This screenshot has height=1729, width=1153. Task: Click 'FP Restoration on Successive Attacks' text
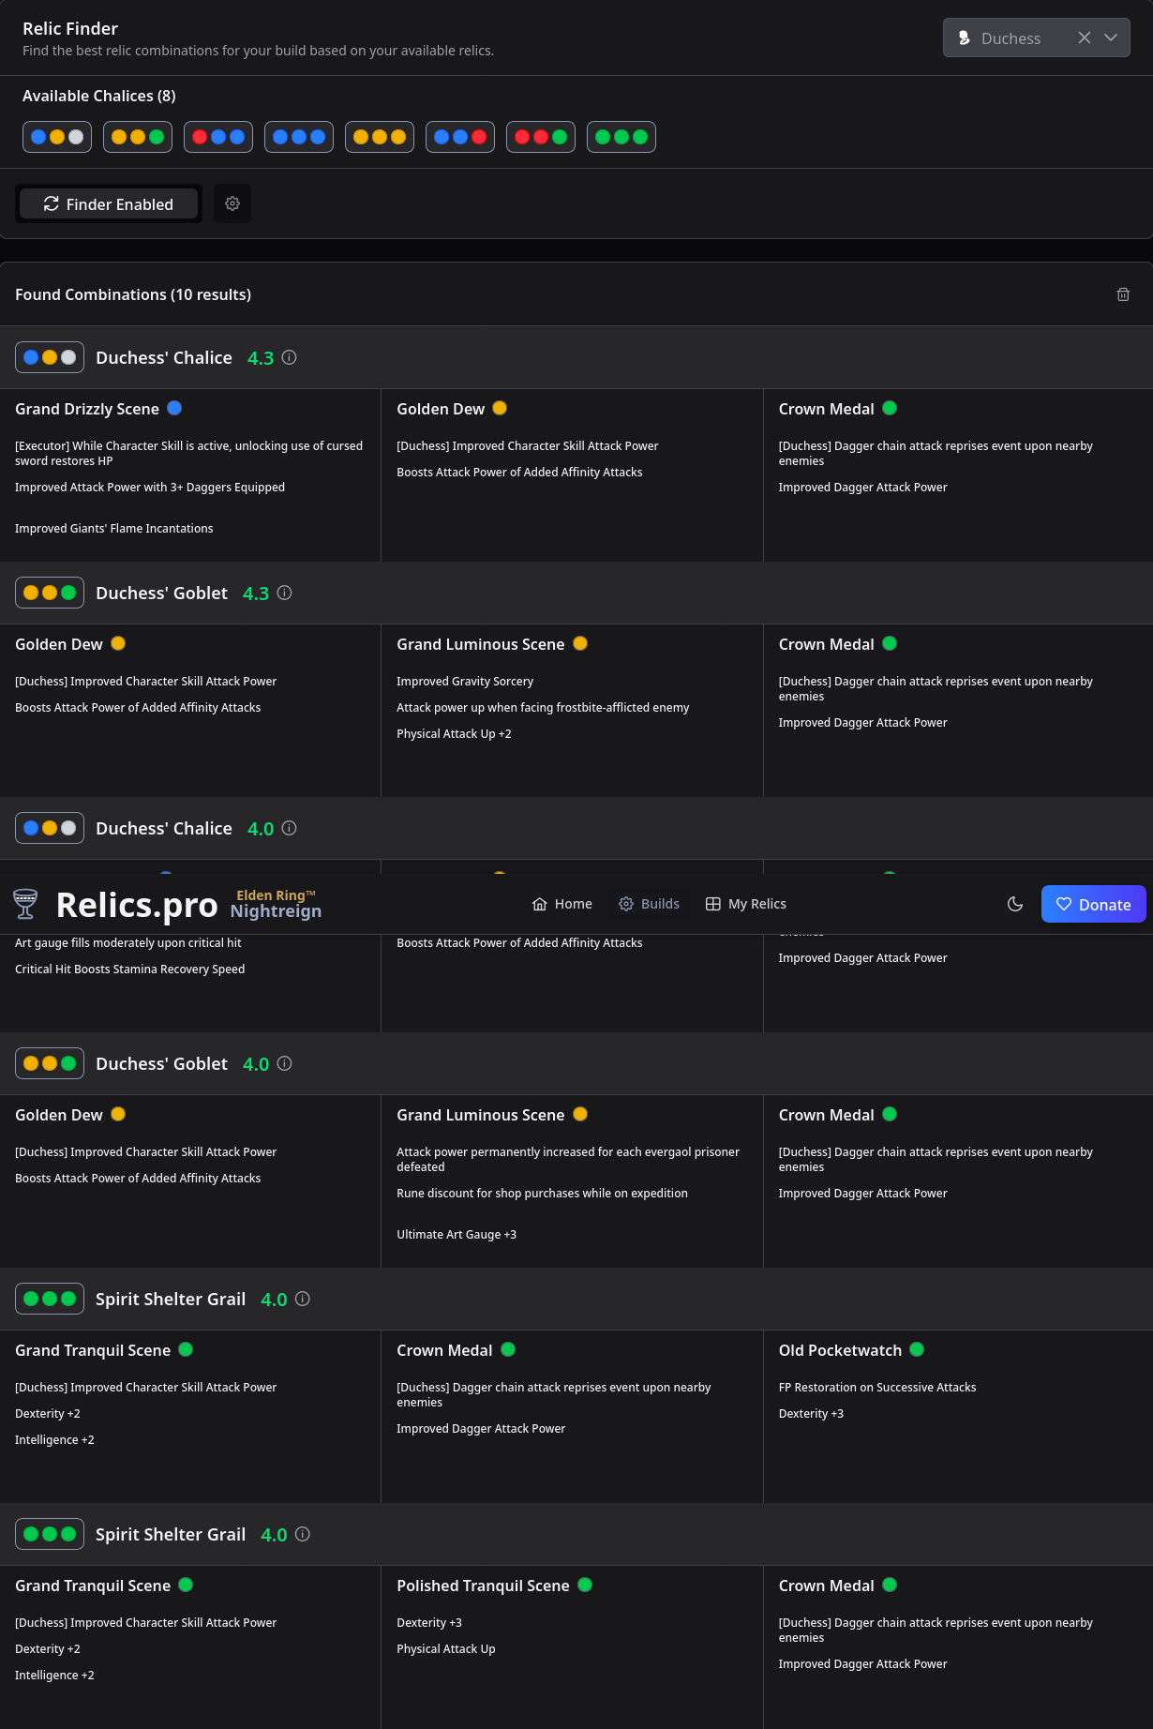tap(877, 1387)
